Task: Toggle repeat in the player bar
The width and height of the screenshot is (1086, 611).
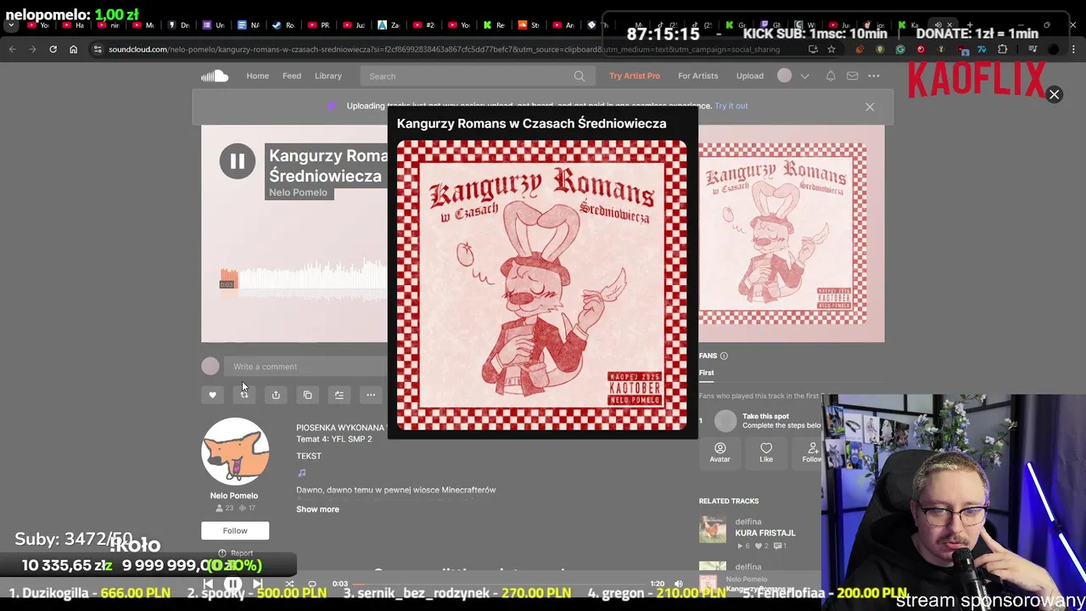Action: point(311,584)
